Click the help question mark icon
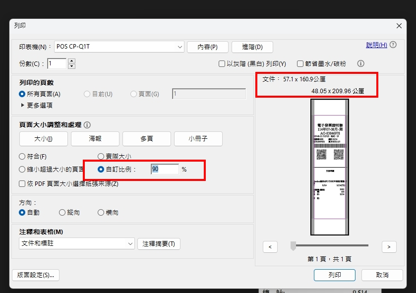This screenshot has height=293, width=416. coord(393,45)
